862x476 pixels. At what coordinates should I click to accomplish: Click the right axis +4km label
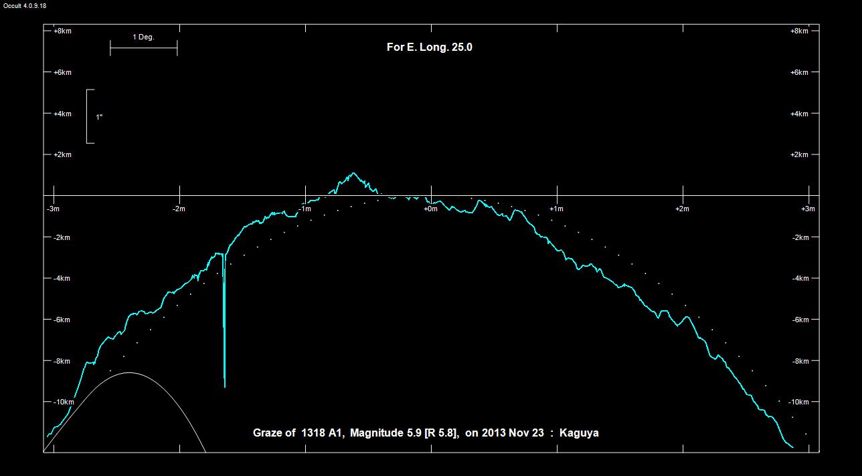click(x=799, y=114)
